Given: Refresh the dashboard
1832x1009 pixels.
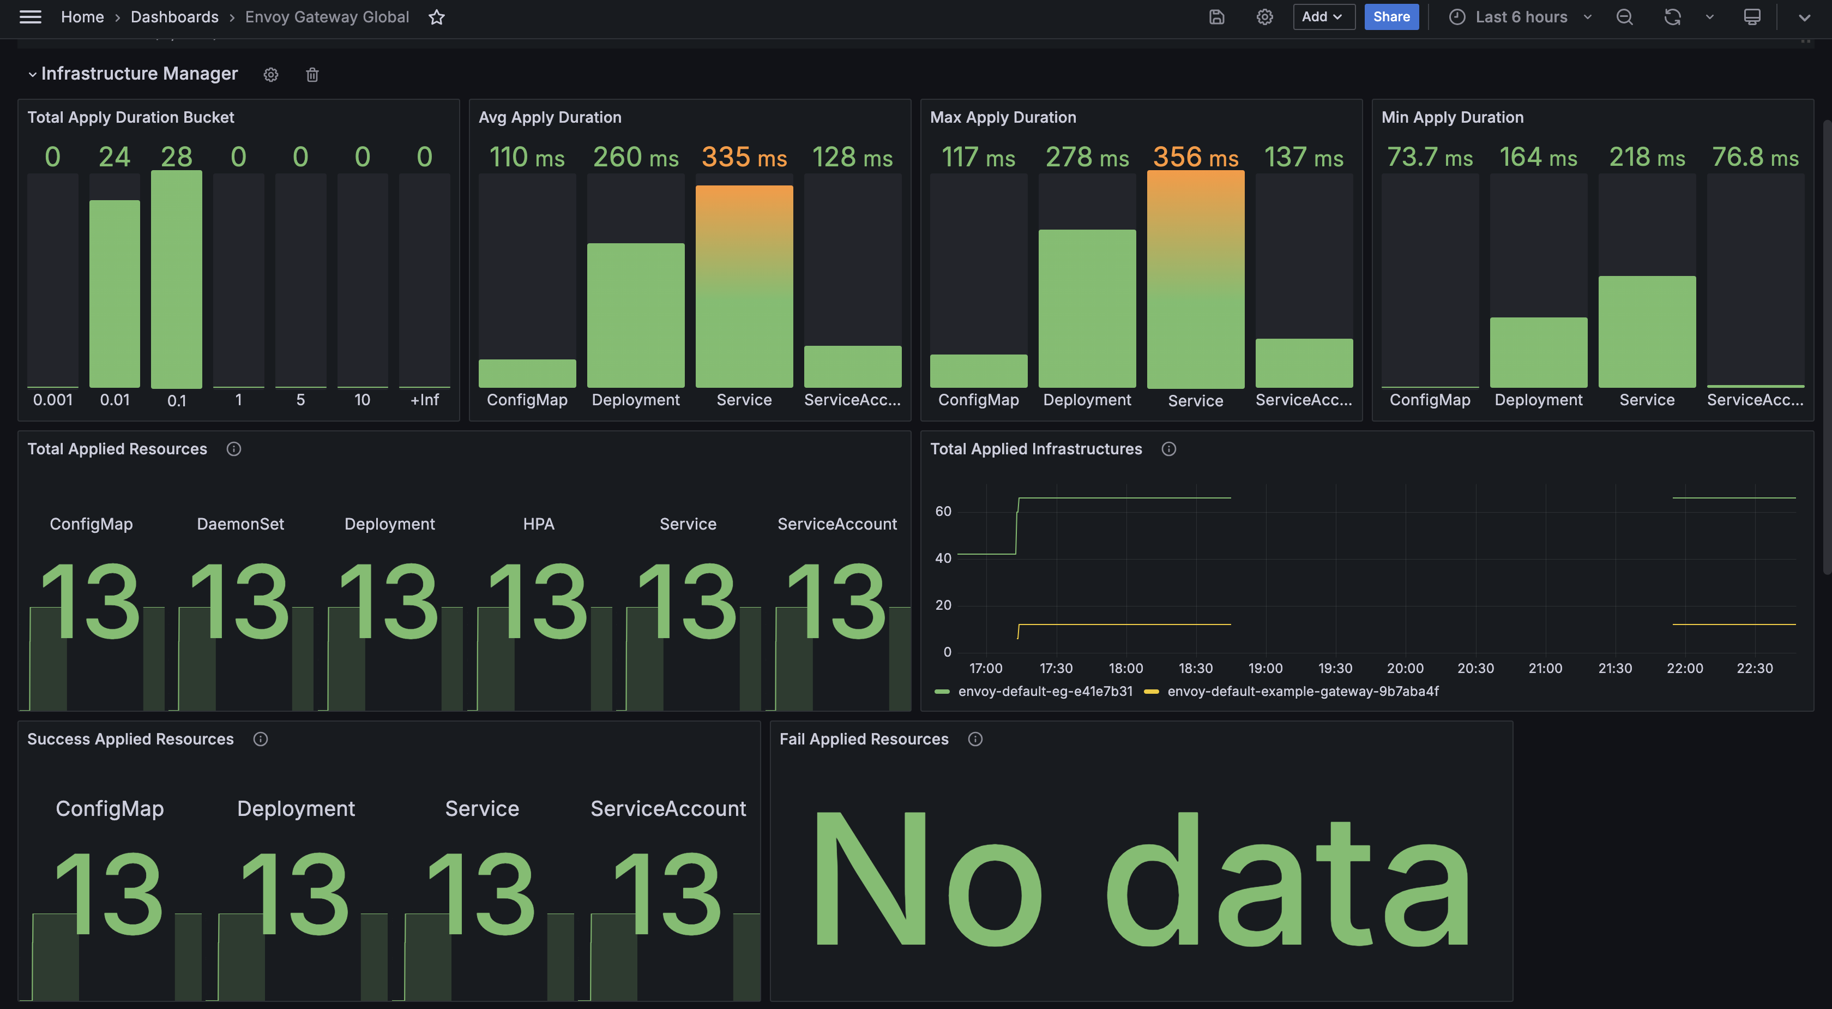Looking at the screenshot, I should (x=1672, y=17).
